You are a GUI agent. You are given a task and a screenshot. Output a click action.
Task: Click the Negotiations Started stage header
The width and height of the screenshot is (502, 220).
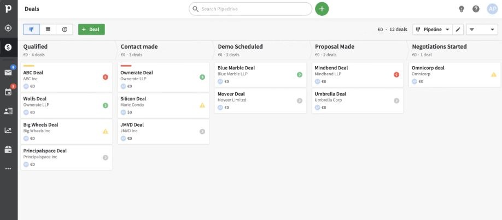point(439,47)
